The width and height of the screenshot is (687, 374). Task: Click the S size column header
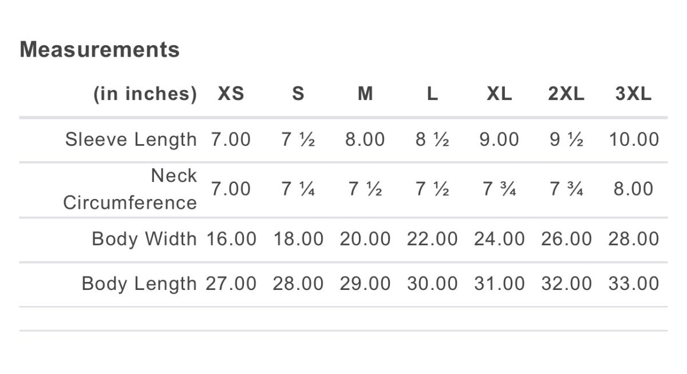[298, 94]
